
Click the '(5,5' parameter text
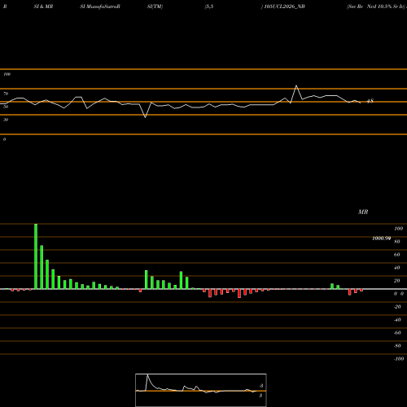pos(209,7)
